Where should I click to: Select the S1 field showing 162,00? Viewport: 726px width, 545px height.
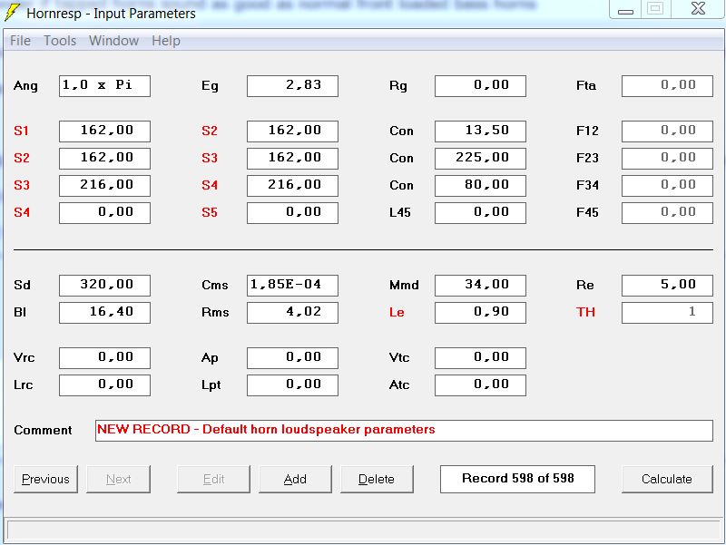pyautogui.click(x=104, y=131)
